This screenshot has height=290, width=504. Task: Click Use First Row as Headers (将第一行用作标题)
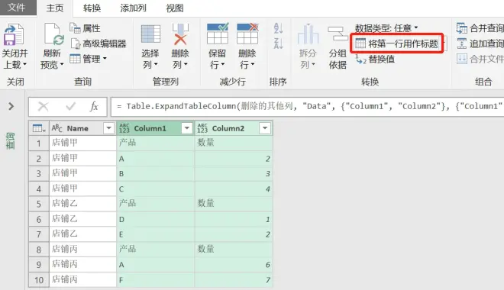coord(397,43)
